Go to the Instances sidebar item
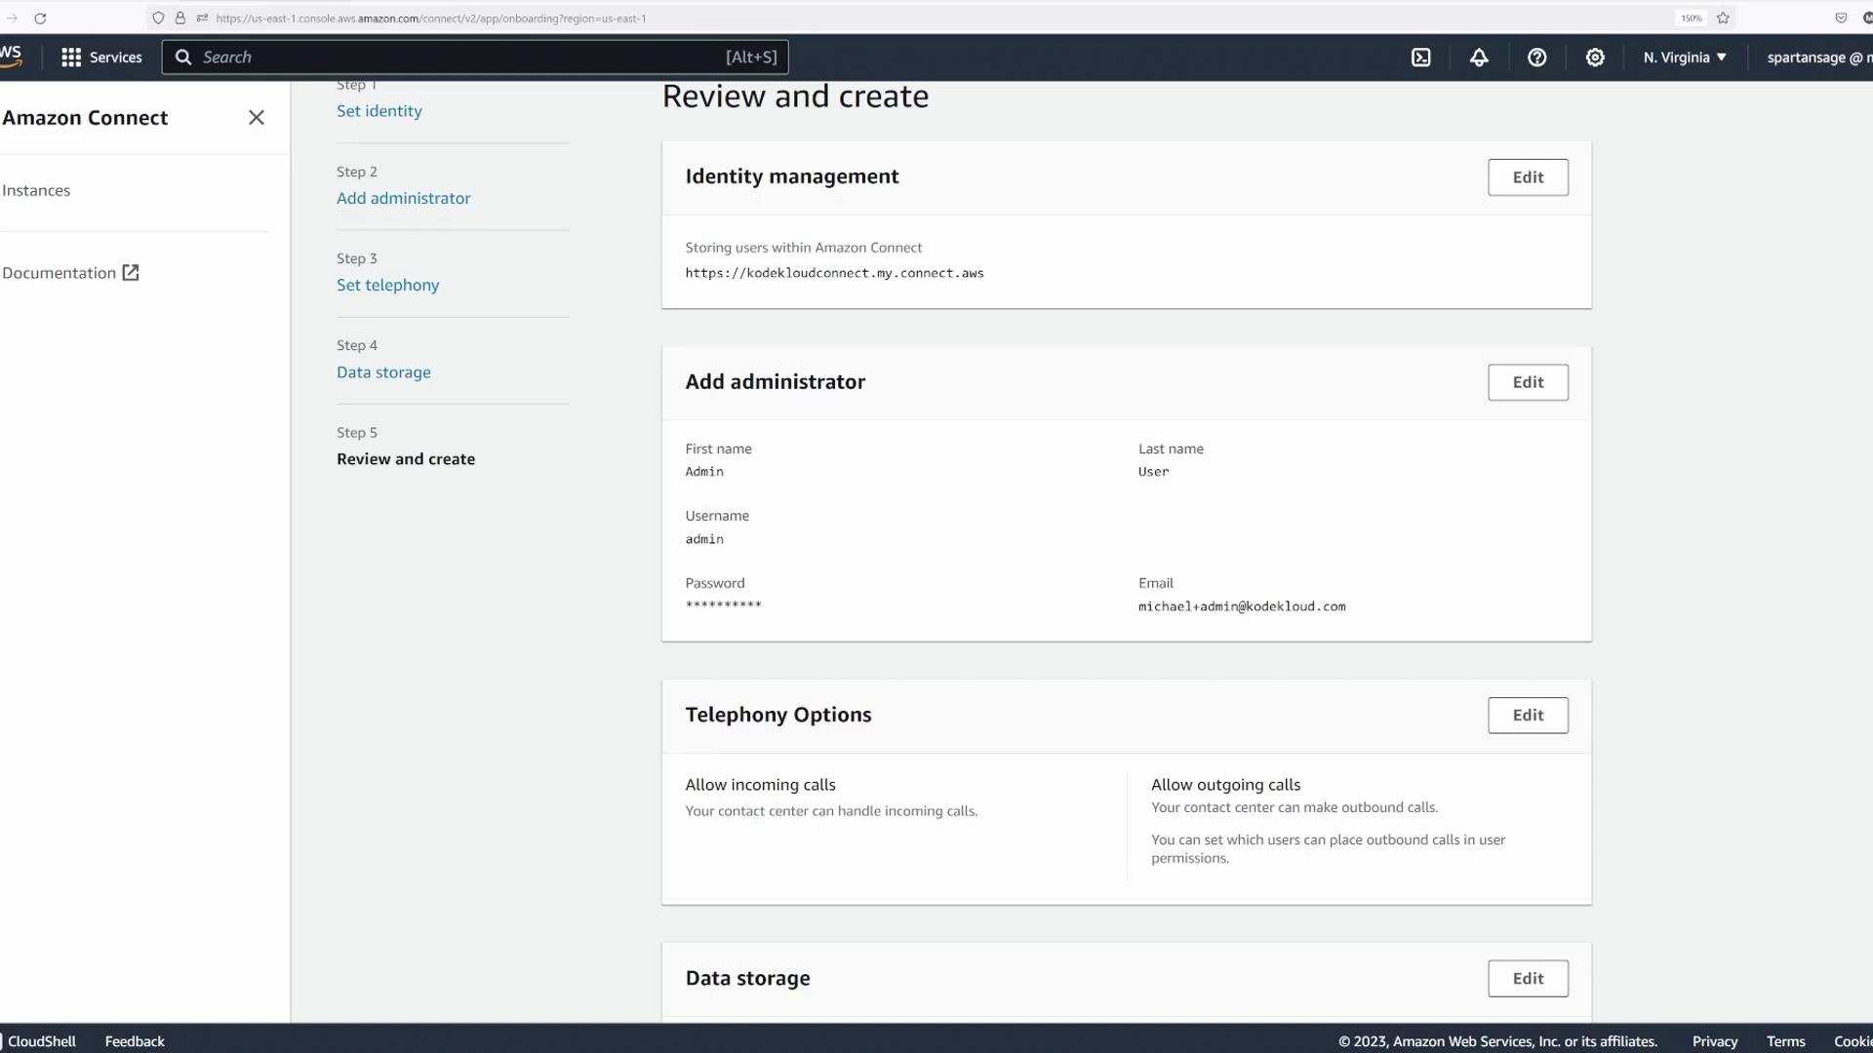 [x=36, y=191]
